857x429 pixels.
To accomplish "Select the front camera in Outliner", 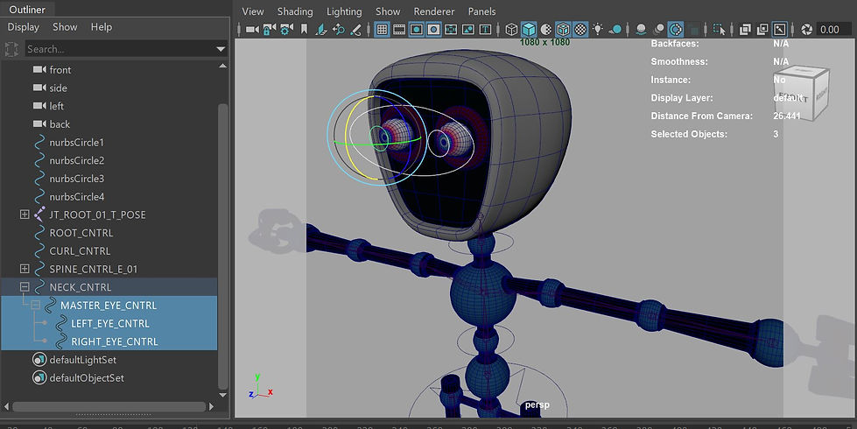I will 60,70.
